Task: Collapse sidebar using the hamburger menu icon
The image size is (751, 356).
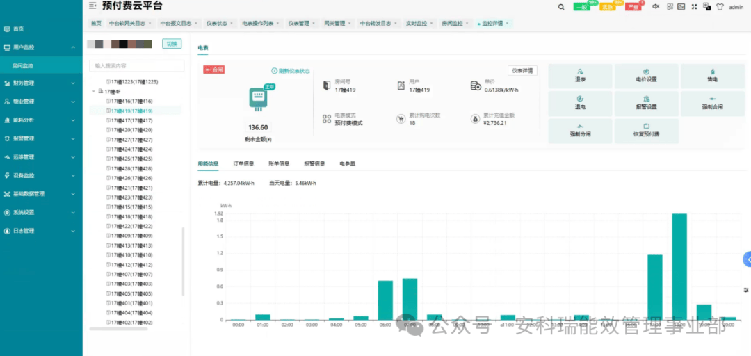Action: (93, 6)
